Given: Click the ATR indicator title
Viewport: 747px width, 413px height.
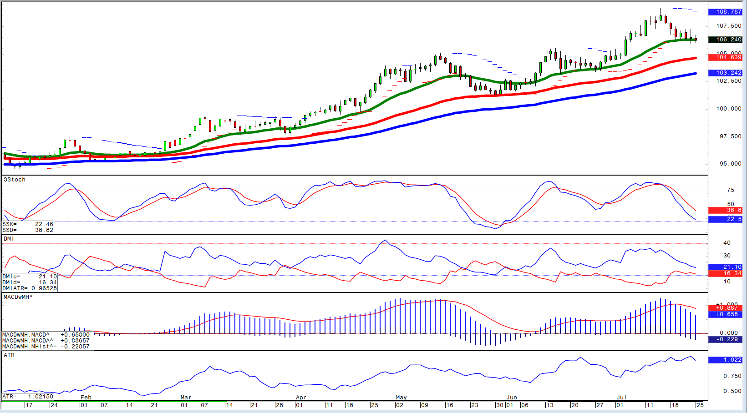Looking at the screenshot, I should pyautogui.click(x=9, y=355).
